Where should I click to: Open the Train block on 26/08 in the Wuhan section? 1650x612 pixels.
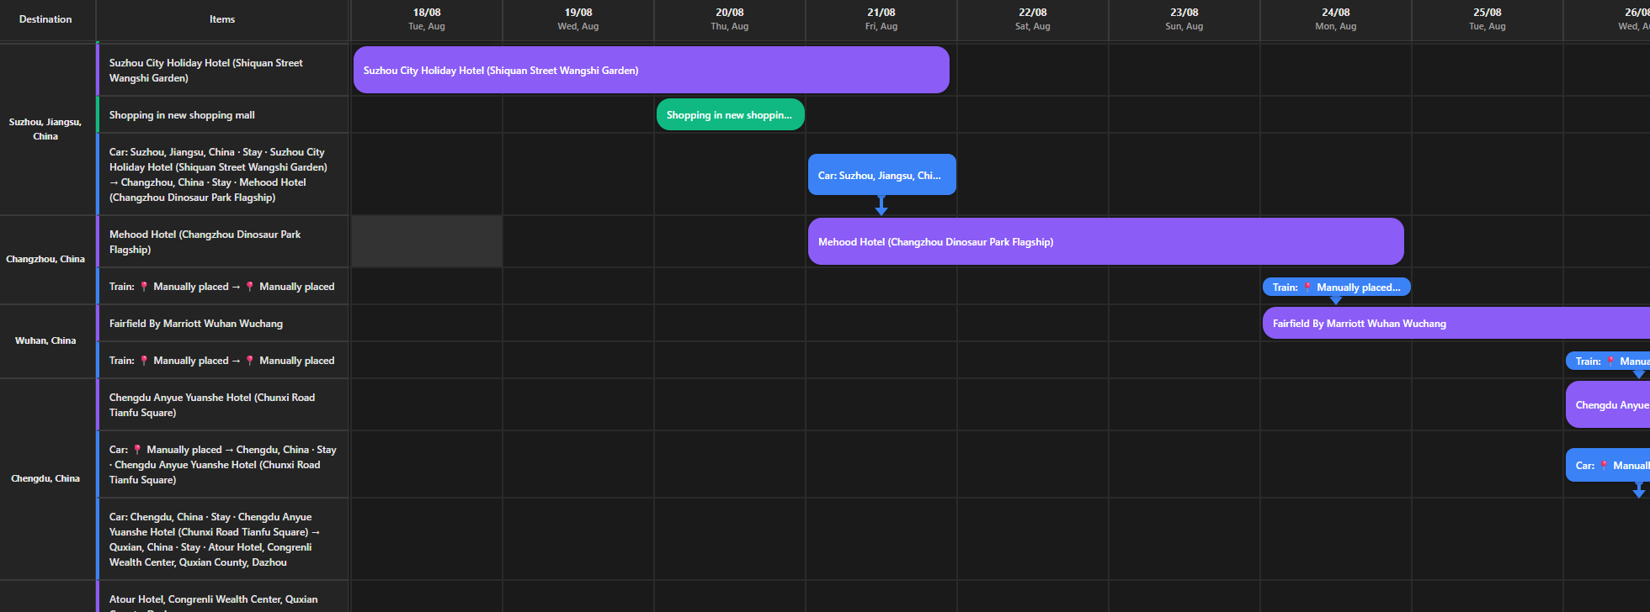1608,361
